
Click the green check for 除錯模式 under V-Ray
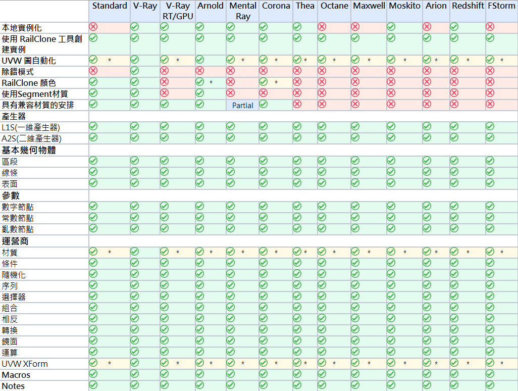click(x=134, y=71)
